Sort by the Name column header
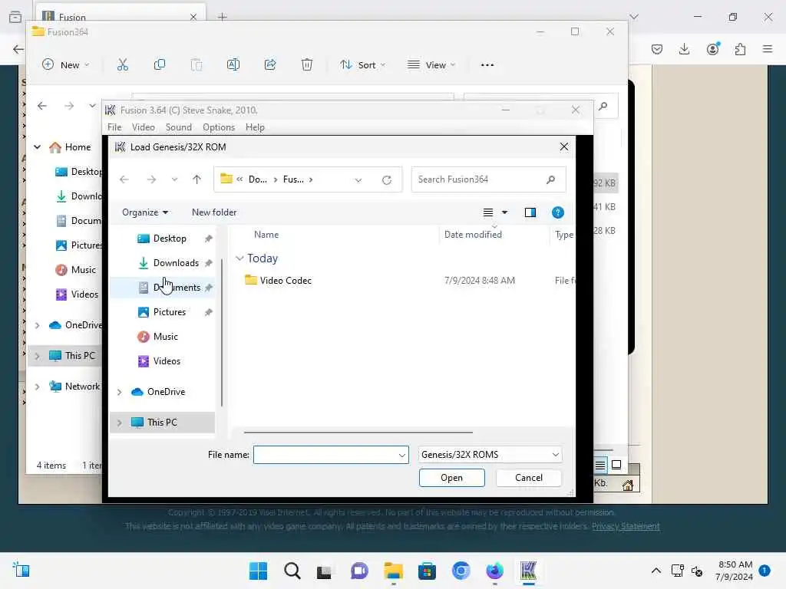786x589 pixels. point(266,235)
